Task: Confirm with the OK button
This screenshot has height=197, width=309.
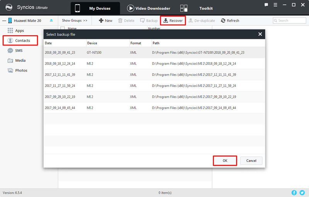Action: click(x=225, y=161)
